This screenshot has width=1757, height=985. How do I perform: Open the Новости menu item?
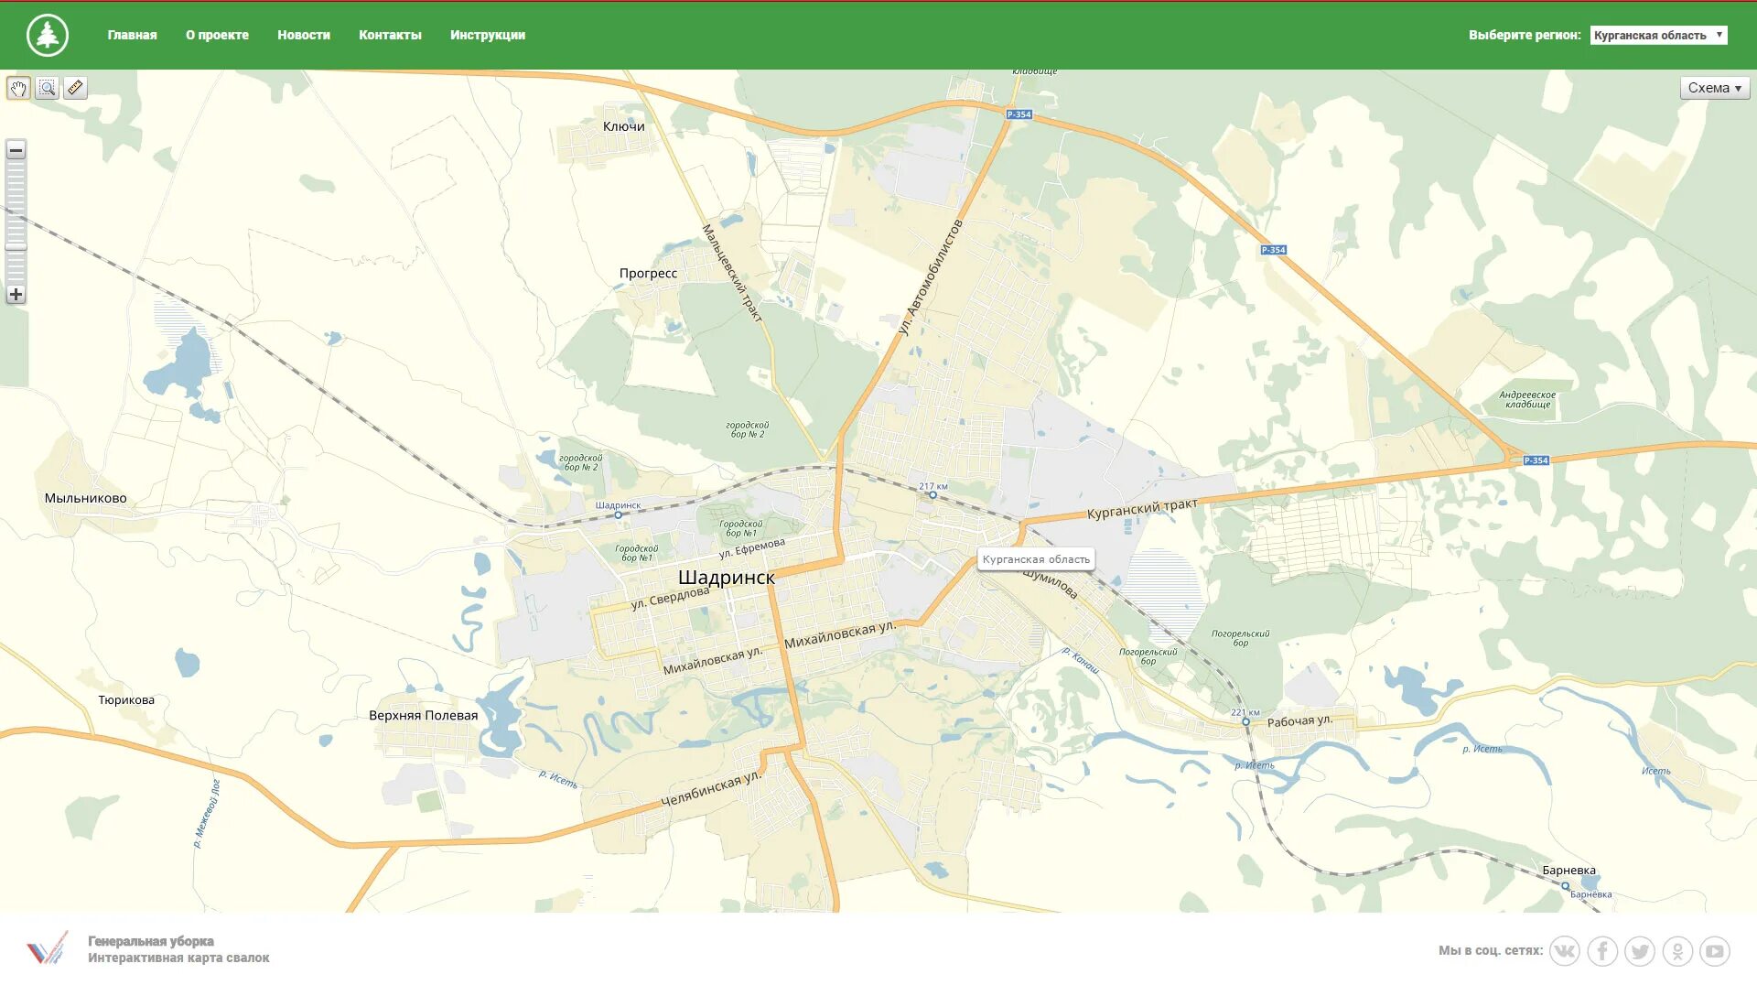(x=304, y=35)
